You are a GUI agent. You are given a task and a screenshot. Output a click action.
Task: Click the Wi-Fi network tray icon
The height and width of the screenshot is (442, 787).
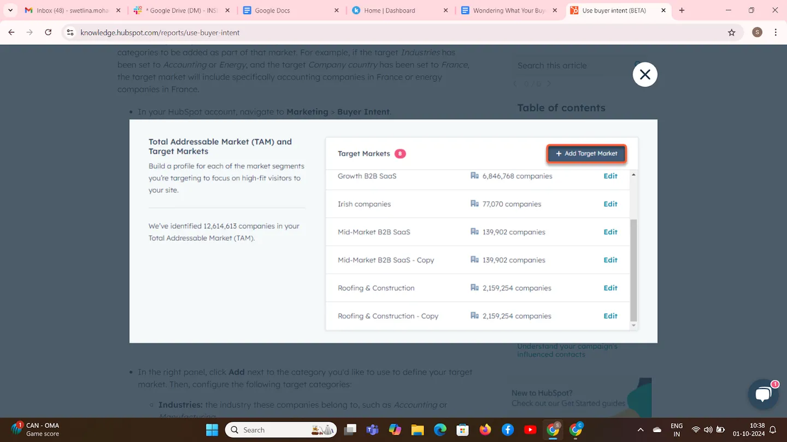tap(696, 430)
